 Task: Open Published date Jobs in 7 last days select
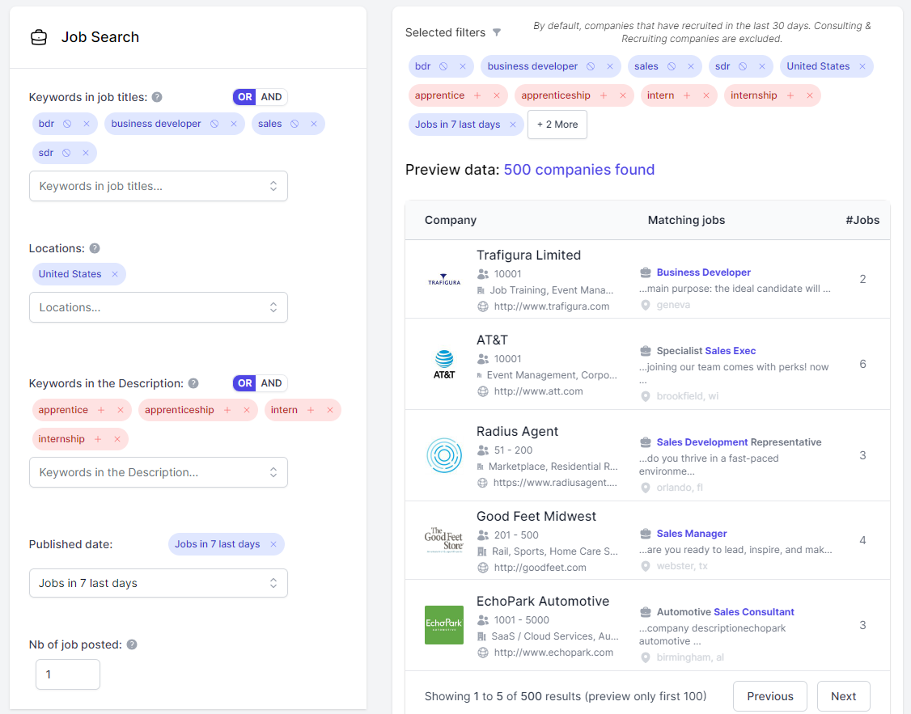tap(159, 583)
